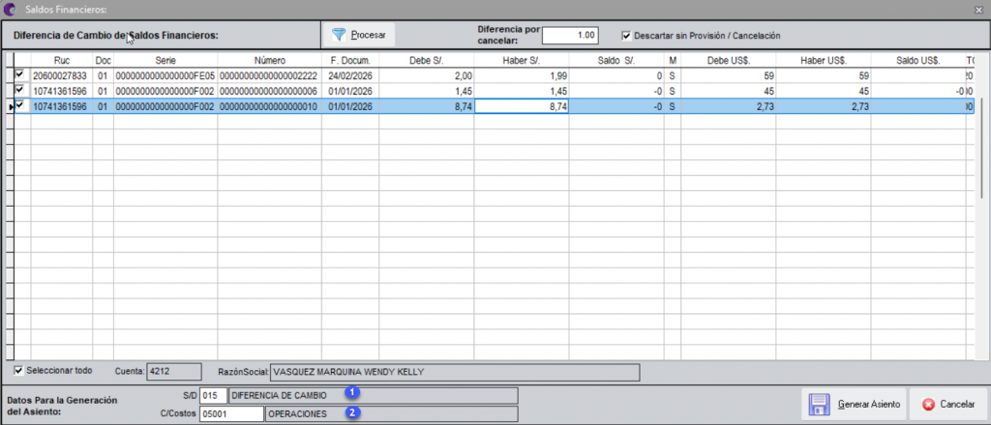991x425 pixels.
Task: Click the OPERACIONES description field
Action: click(x=391, y=414)
